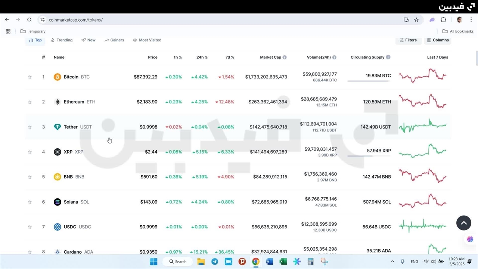Open the Cardano ADA link
This screenshot has height=269, width=478.
coord(73,252)
